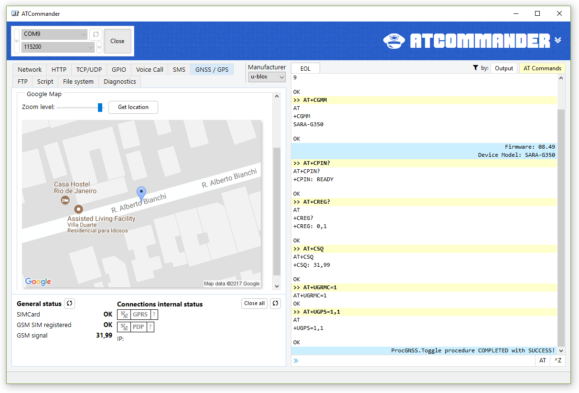Image resolution: width=579 pixels, height=393 pixels.
Task: Open the GPRS question mark help
Action: coord(154,315)
